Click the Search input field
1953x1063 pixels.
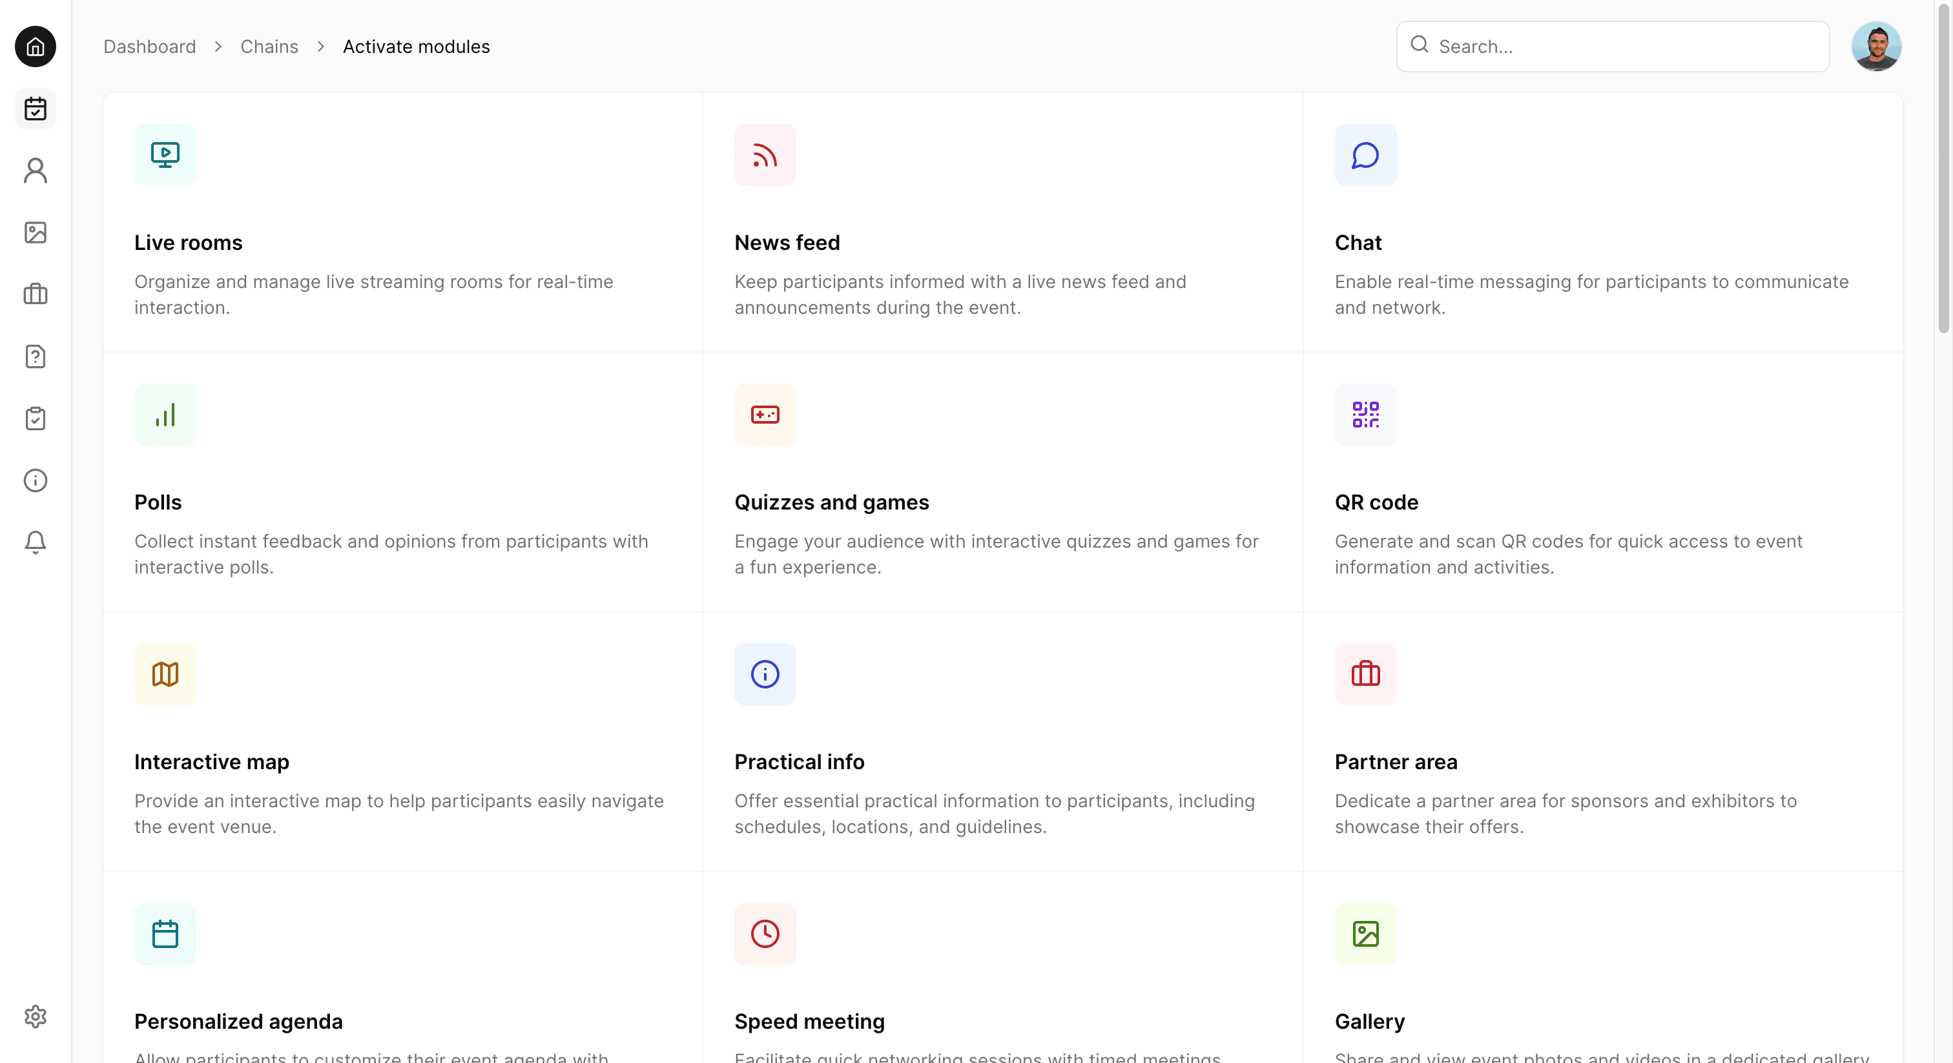click(1622, 47)
